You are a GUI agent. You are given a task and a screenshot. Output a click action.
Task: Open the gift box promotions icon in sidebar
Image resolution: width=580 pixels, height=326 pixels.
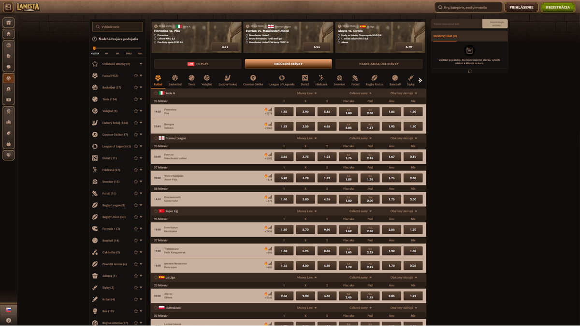8,23
